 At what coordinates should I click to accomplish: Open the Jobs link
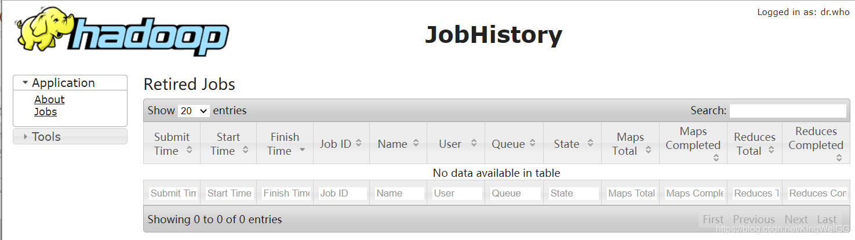coord(45,112)
